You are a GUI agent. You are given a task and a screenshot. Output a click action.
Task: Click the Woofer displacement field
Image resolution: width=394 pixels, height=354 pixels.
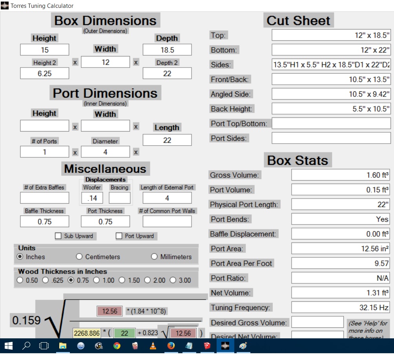pyautogui.click(x=92, y=198)
